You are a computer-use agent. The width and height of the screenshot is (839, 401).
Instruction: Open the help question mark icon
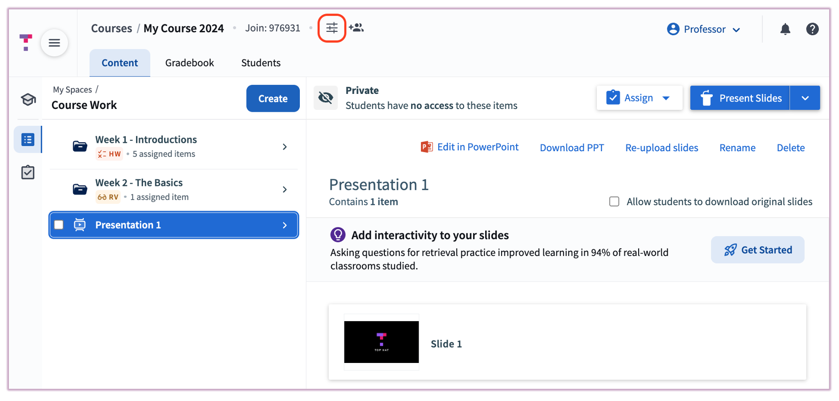point(812,29)
